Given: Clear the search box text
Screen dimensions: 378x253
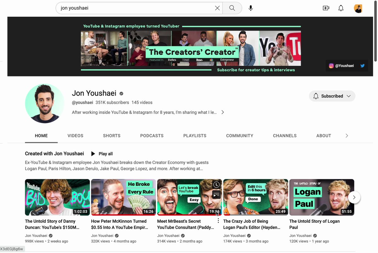Looking at the screenshot, I should 217,8.
